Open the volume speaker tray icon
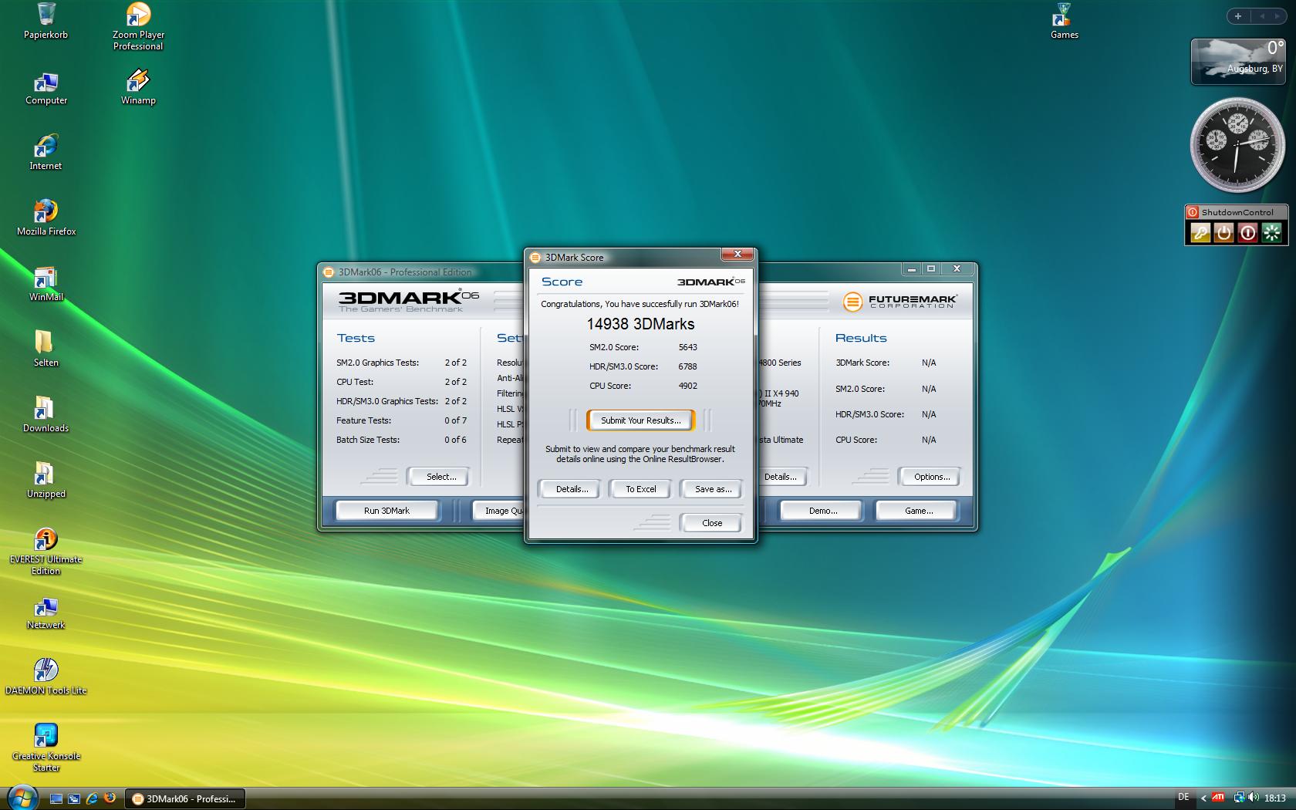This screenshot has width=1296, height=810. (x=1254, y=798)
